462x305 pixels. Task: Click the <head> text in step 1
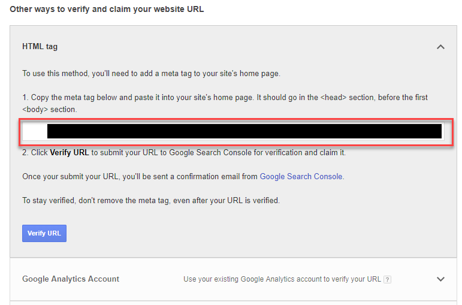[333, 98]
